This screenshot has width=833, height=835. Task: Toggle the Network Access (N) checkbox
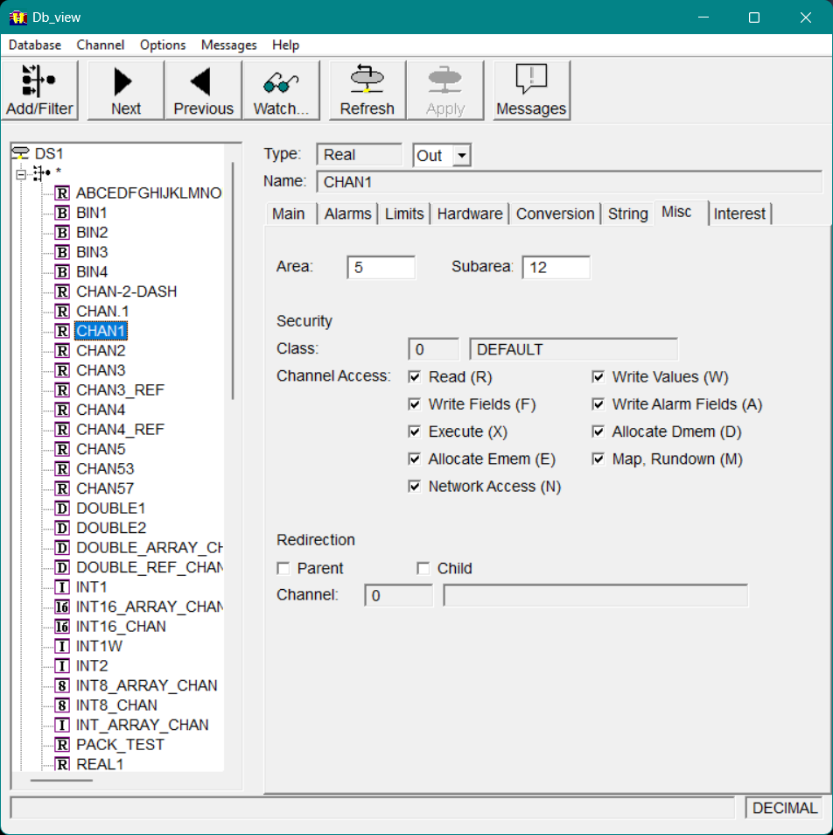click(415, 487)
